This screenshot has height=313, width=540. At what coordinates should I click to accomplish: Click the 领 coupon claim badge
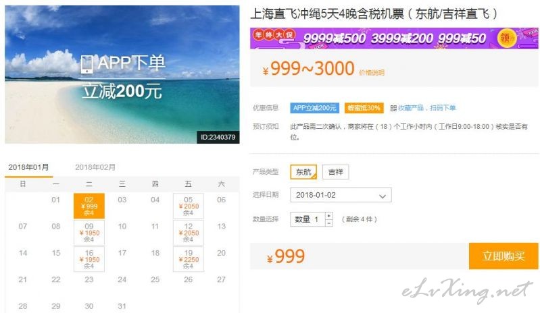(506, 38)
